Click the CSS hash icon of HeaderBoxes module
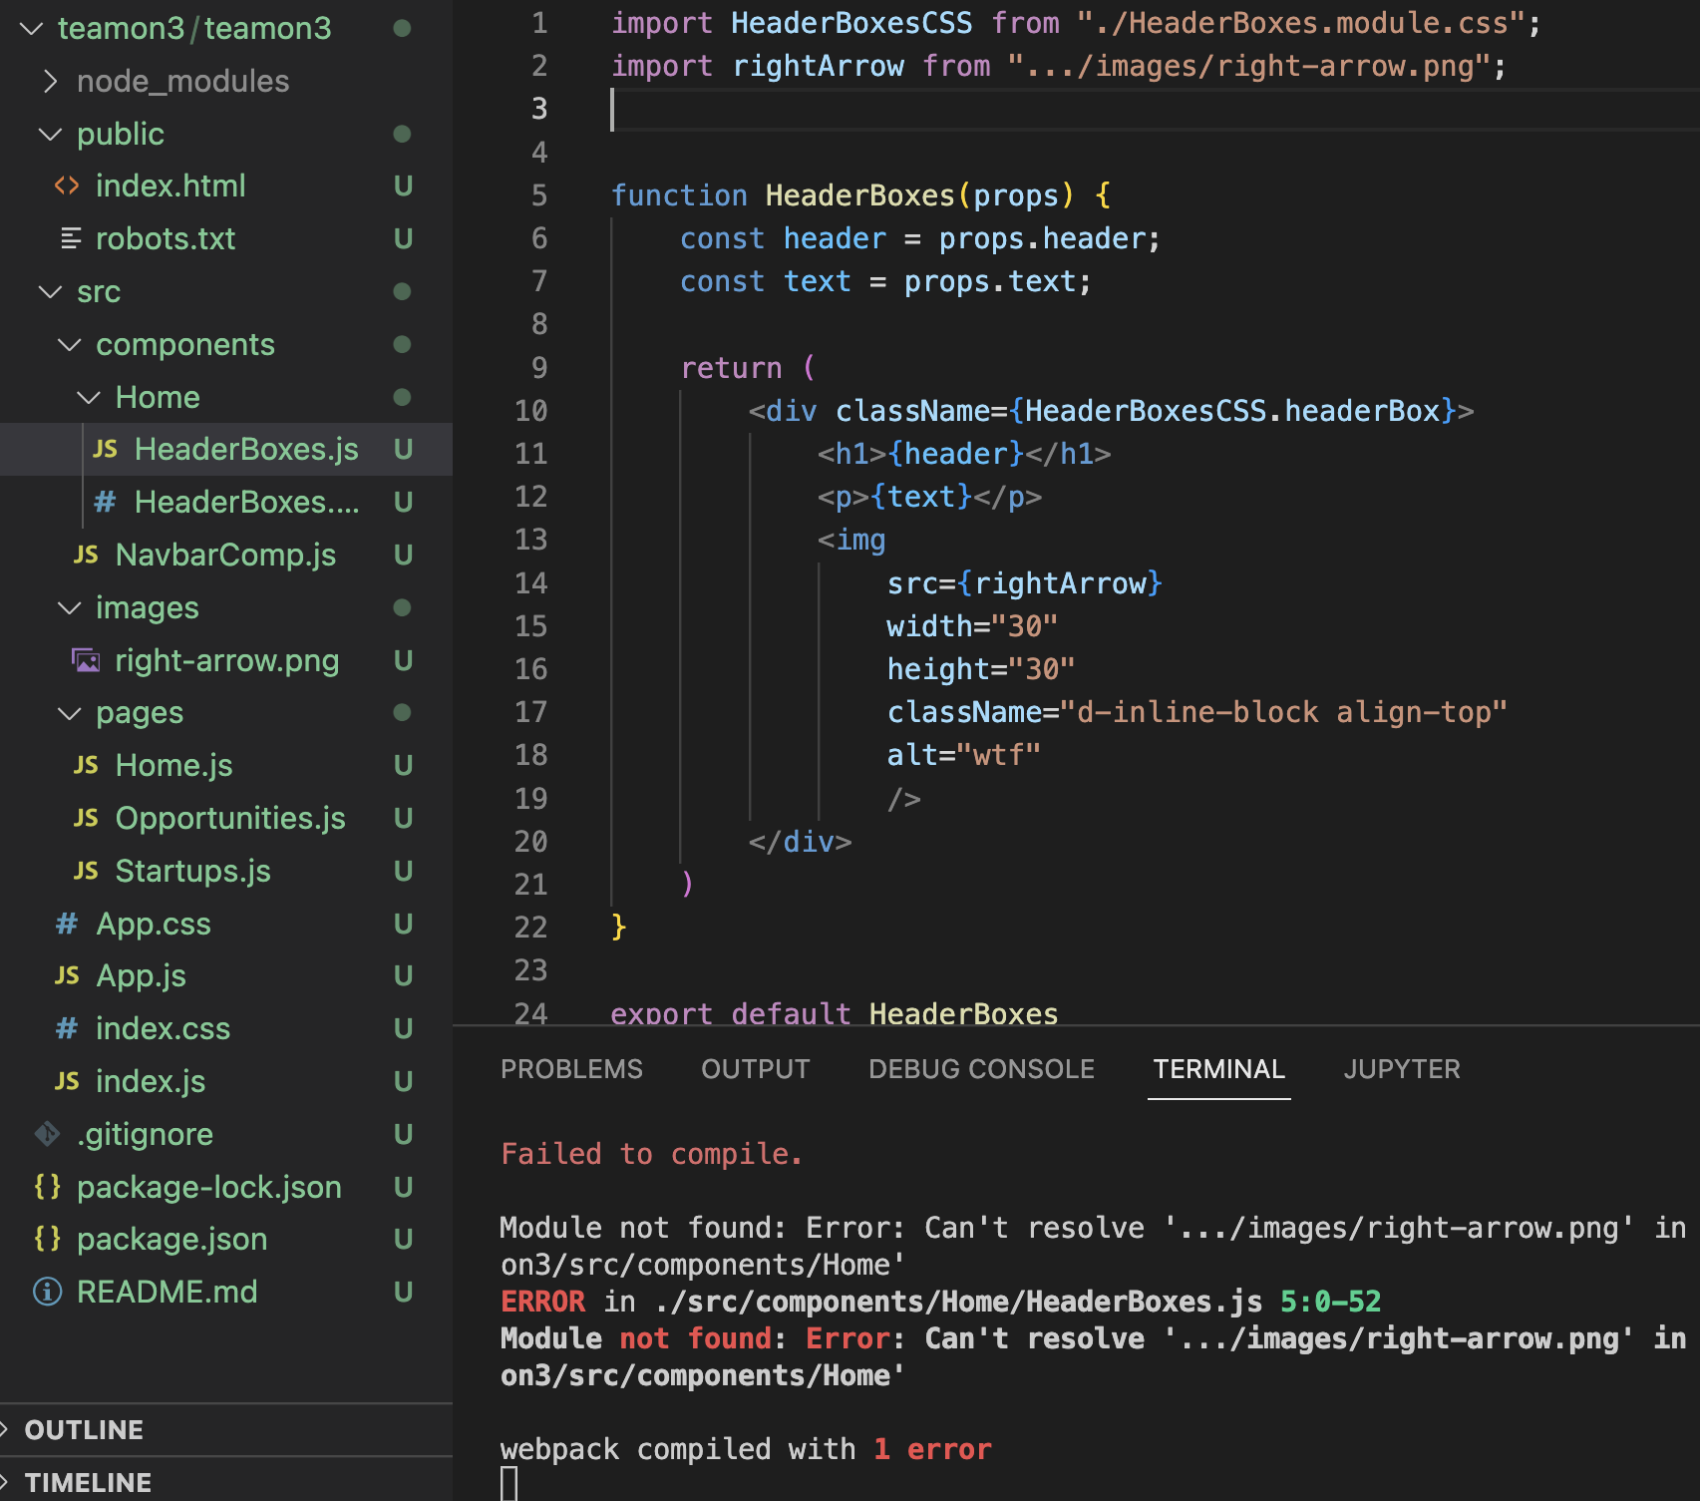The height and width of the screenshot is (1501, 1700). tap(105, 502)
